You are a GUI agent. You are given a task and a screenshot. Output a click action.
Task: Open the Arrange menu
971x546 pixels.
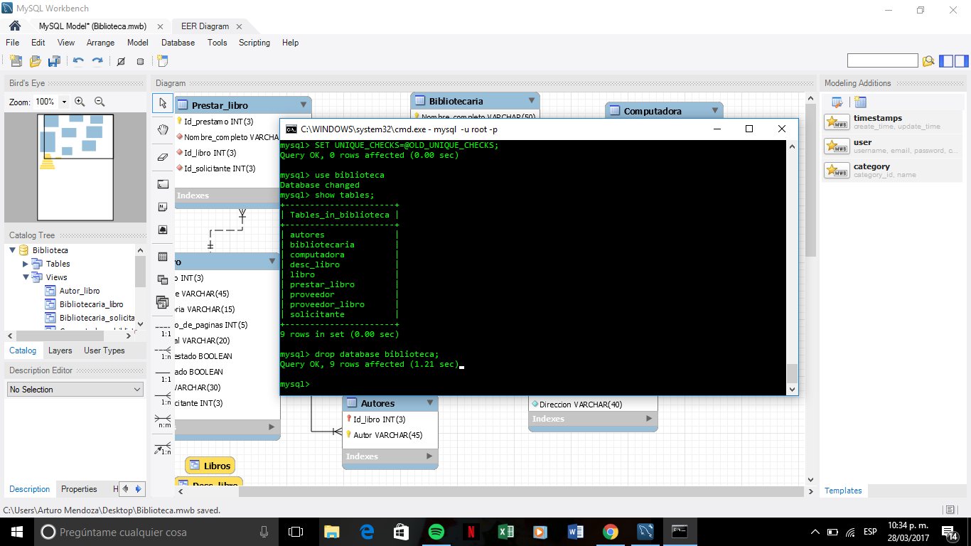[100, 43]
